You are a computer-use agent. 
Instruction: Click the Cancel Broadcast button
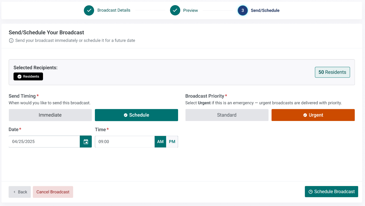(x=53, y=192)
